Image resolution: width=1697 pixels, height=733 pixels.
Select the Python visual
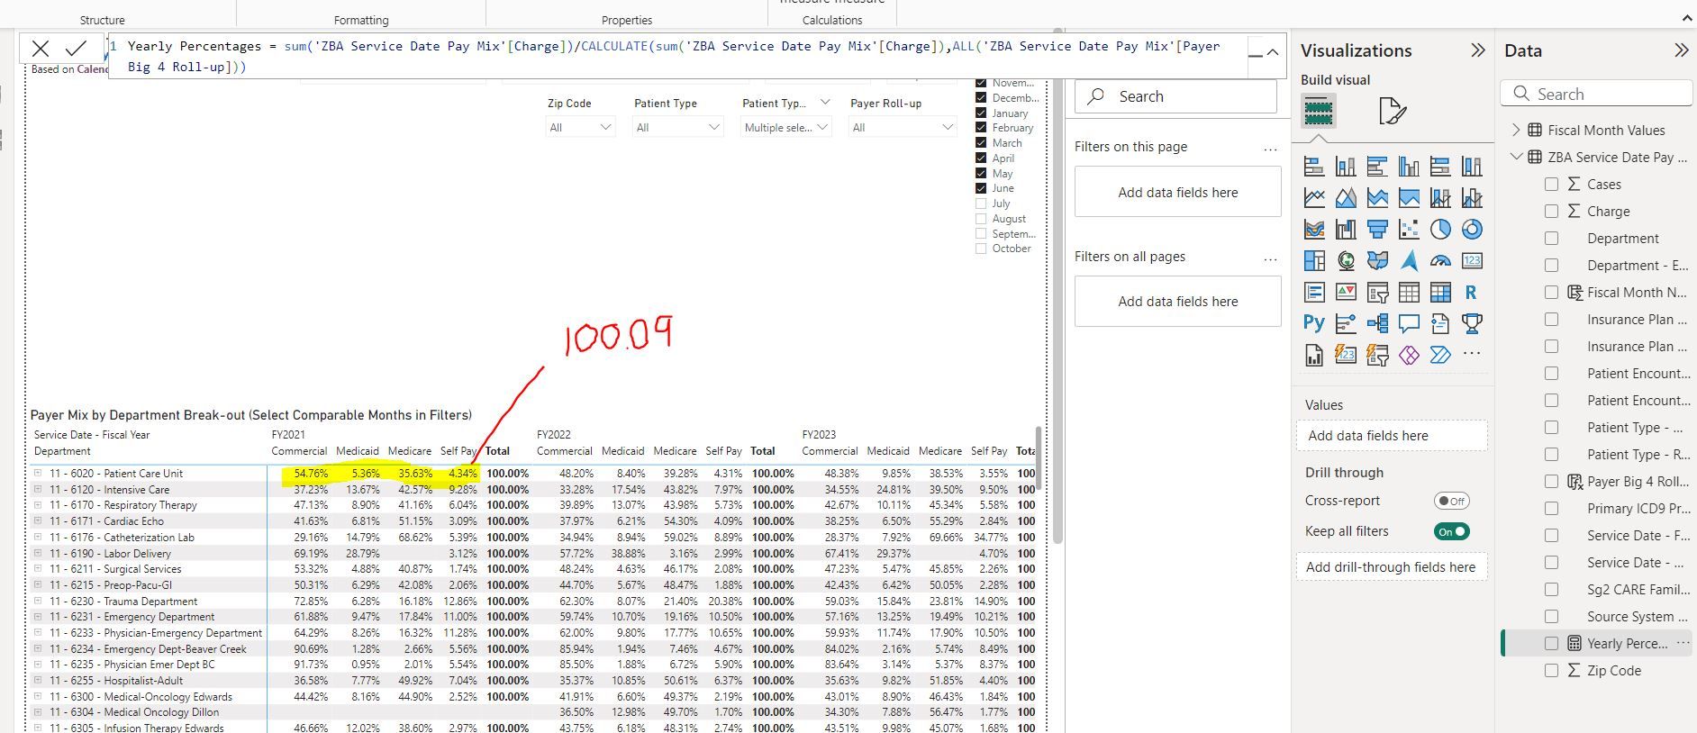point(1314,323)
